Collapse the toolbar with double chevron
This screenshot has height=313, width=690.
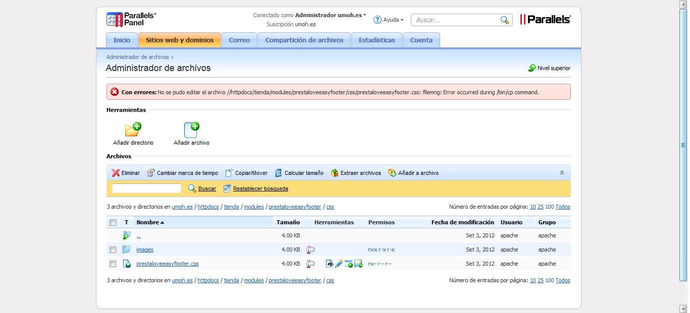click(x=562, y=173)
